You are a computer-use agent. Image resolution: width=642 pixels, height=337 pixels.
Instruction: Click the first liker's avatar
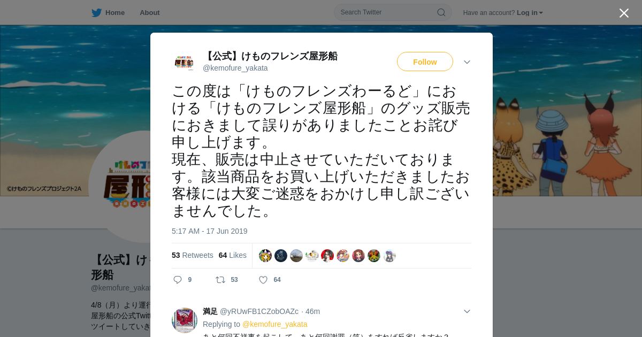click(265, 256)
